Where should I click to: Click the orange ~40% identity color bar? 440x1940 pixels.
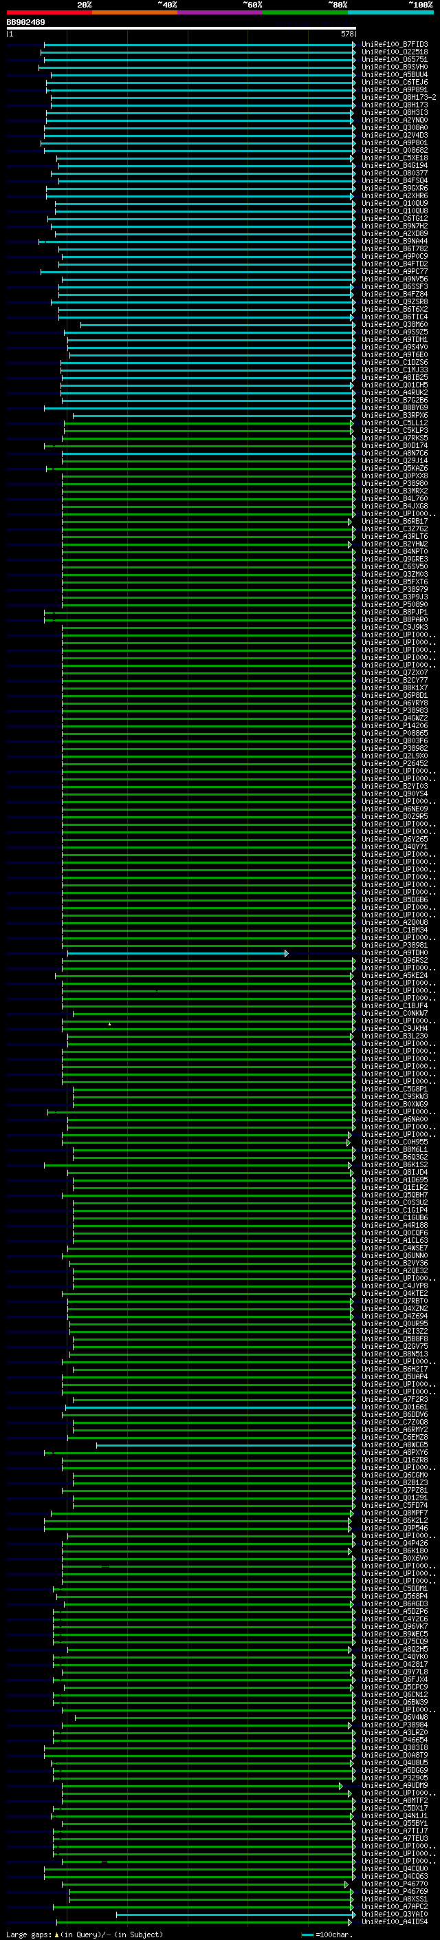(135, 12)
